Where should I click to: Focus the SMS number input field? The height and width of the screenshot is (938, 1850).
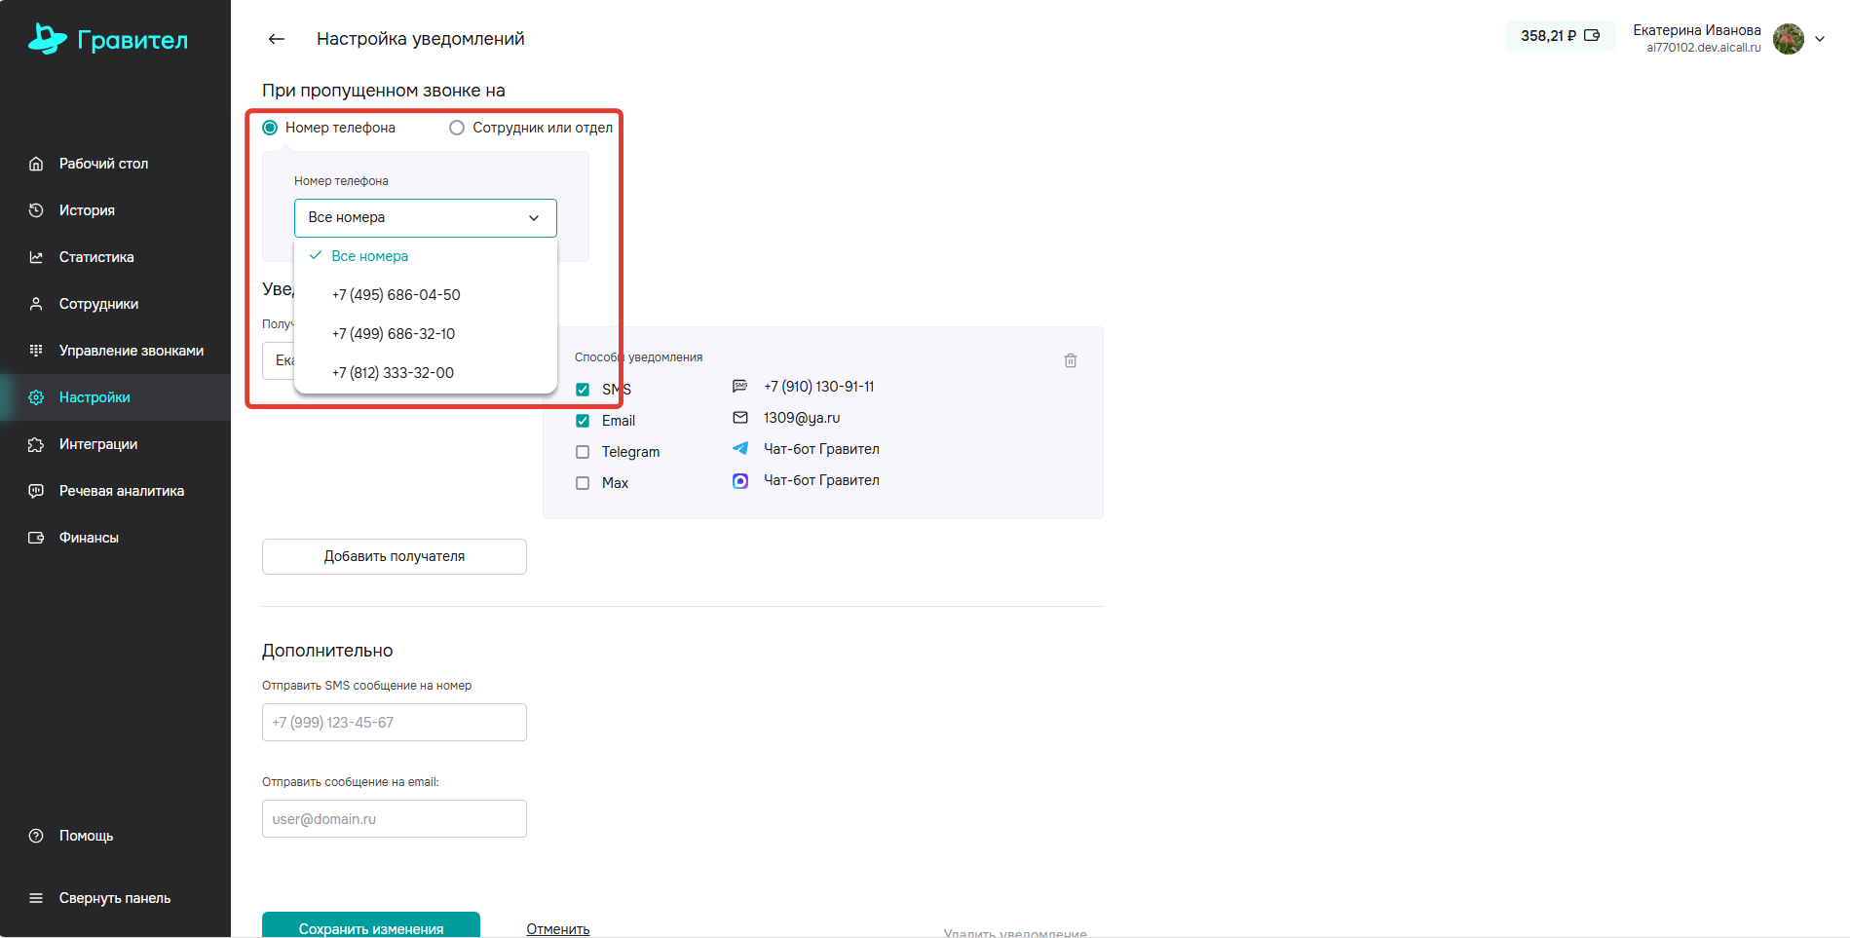pos(394,723)
